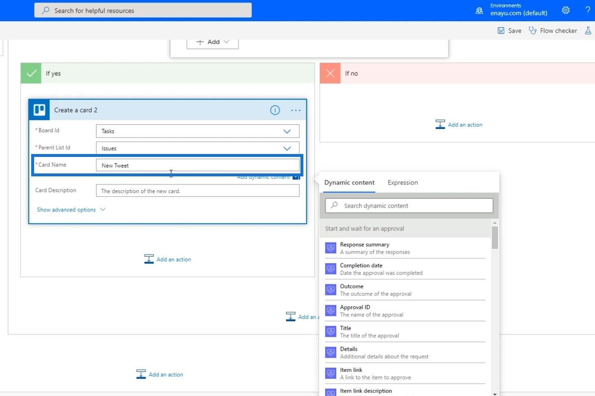Click the approval icon beside Response summary
The height and width of the screenshot is (396, 595).
point(331,248)
